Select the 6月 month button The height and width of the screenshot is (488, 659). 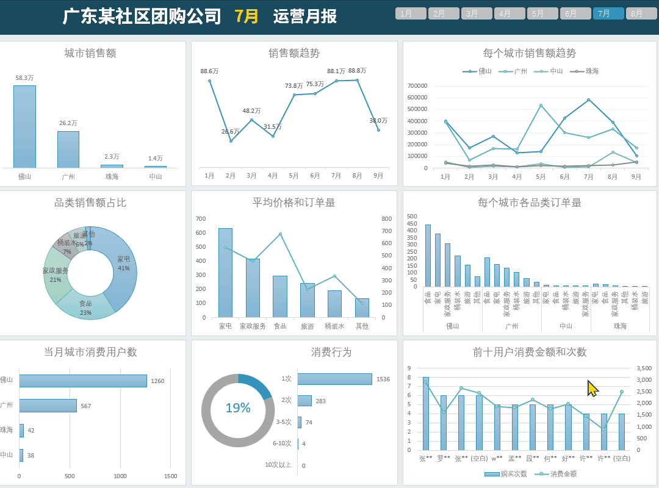pos(575,12)
